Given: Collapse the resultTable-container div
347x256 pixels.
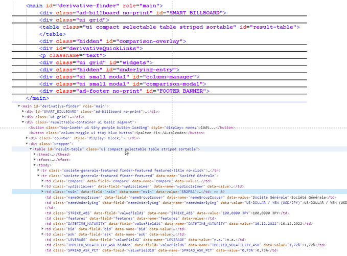Looking at the screenshot, I should [x=23, y=122].
